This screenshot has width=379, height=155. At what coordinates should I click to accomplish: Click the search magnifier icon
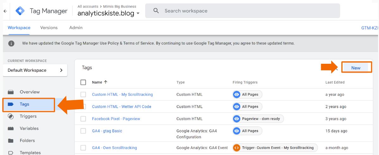[x=156, y=11]
